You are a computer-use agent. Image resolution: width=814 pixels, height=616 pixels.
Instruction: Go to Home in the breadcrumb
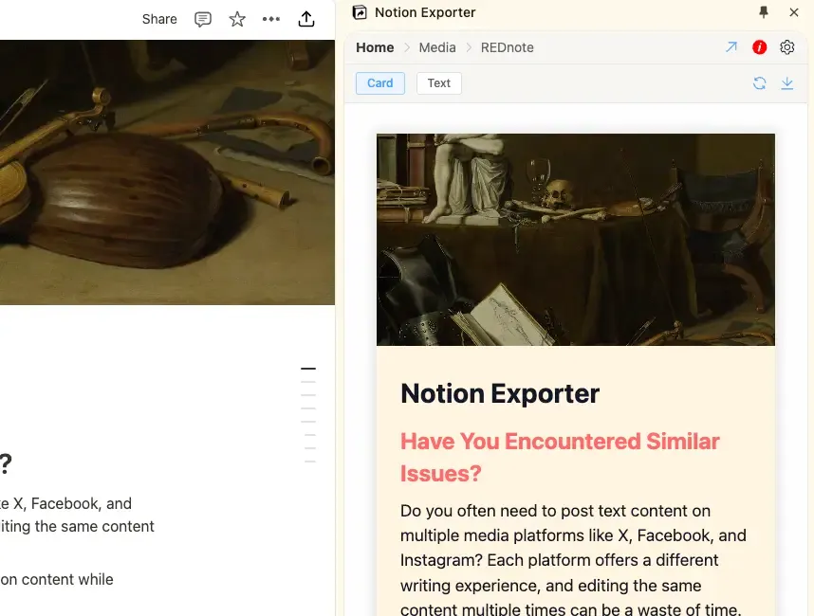(x=375, y=47)
